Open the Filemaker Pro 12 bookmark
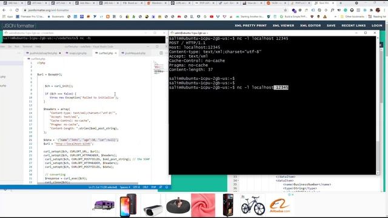The width and height of the screenshot is (388, 218). tap(30, 16)
